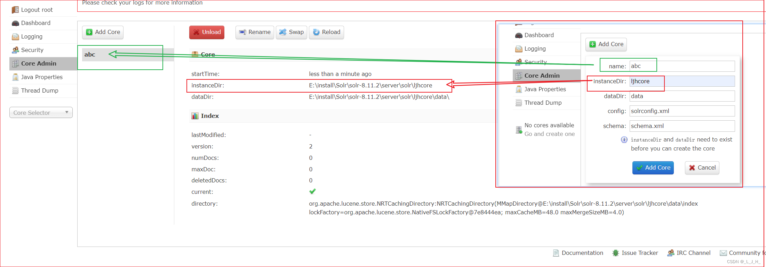Click the instanceDir path value E:\install\Solr...\ljhcore
This screenshot has width=766, height=267.
370,86
